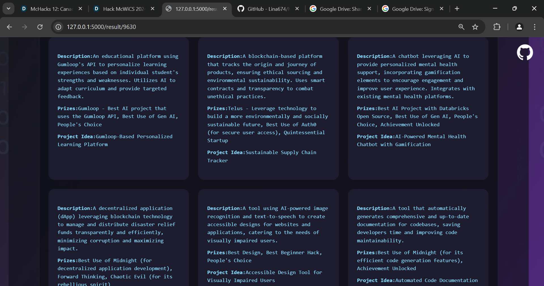Select the Gumloop-Based Personalized Learning Platform card

pos(119,108)
